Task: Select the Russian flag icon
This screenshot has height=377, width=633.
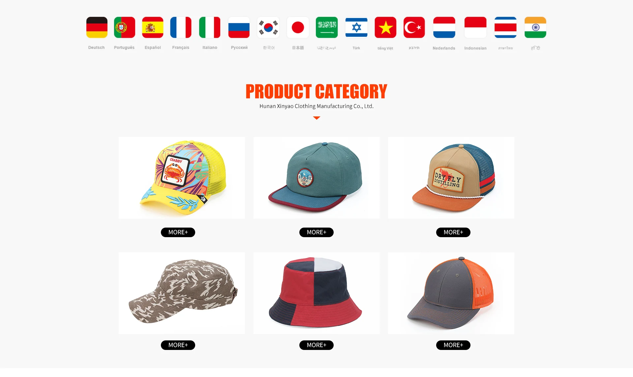Action: (x=239, y=27)
